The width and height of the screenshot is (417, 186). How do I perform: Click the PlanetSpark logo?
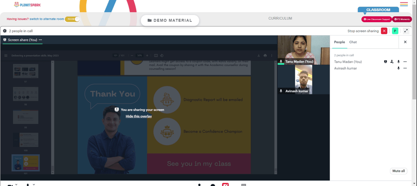(27, 5)
